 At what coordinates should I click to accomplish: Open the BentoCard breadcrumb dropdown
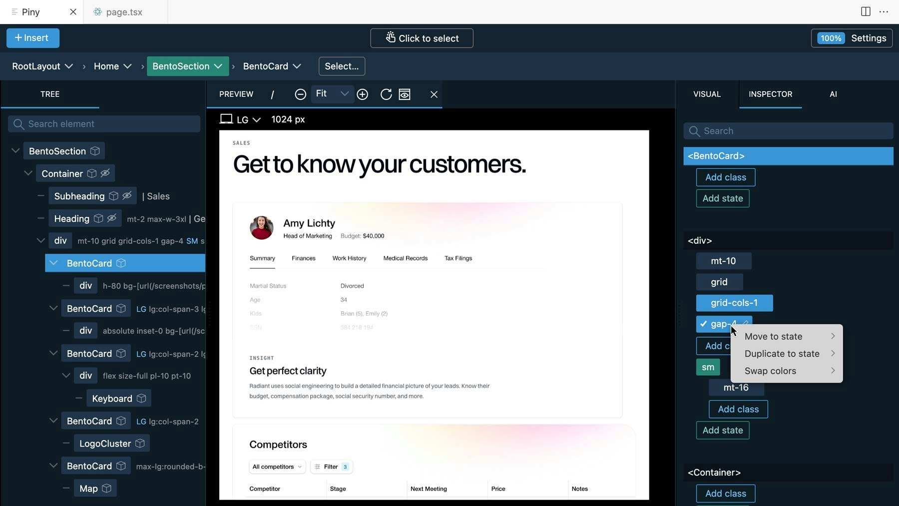click(x=297, y=66)
